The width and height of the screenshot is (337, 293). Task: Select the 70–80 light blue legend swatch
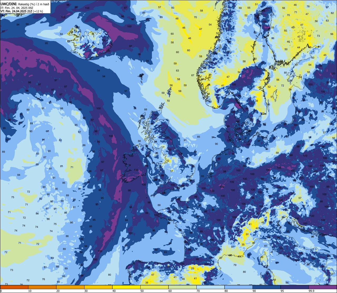pos(210,287)
